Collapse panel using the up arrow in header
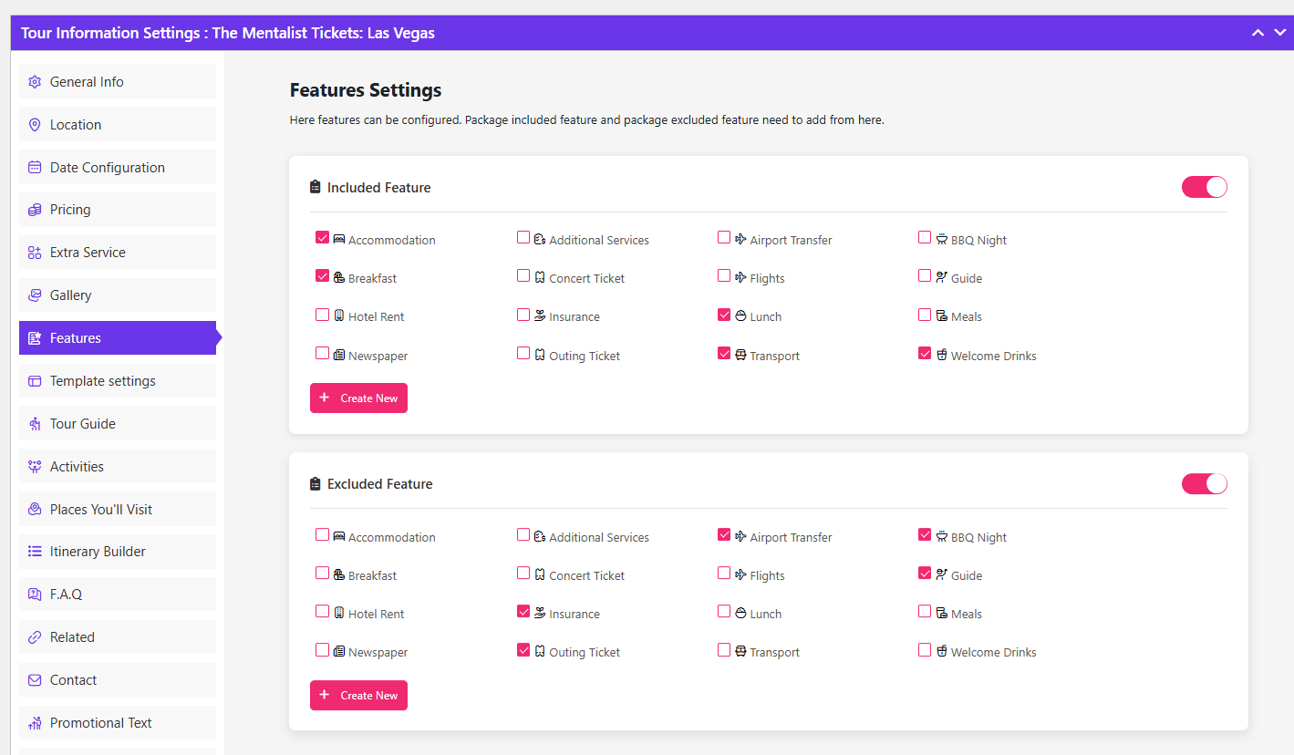 (1258, 33)
